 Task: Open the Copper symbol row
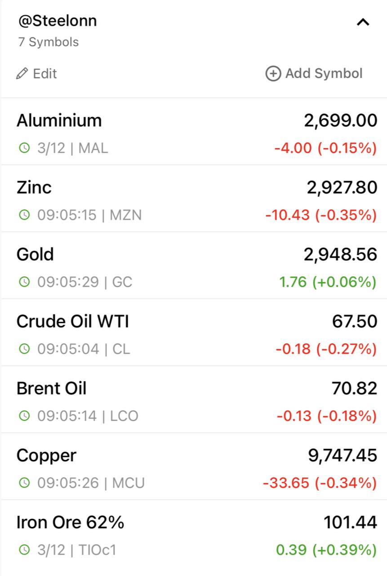(x=194, y=467)
